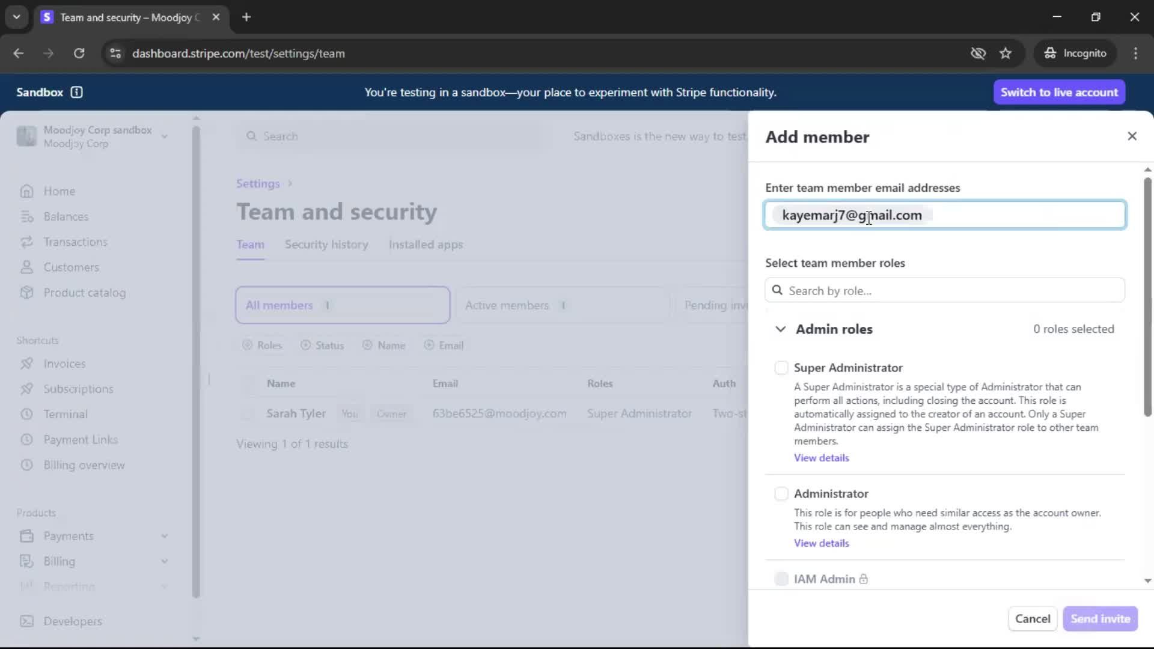The width and height of the screenshot is (1154, 649).
Task: Check the Administrator role checkbox
Action: pos(781,494)
